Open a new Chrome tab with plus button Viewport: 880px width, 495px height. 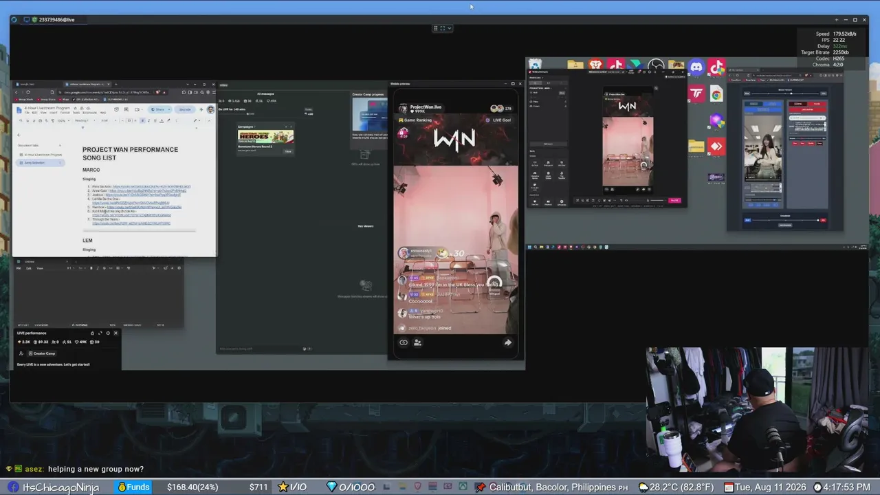pyautogui.click(x=115, y=85)
